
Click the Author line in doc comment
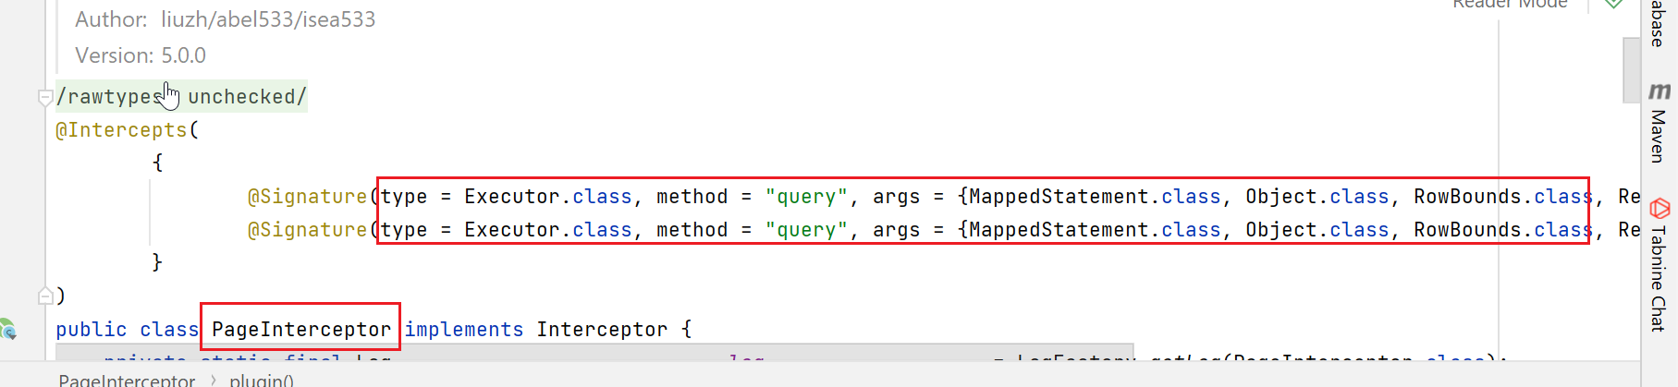[226, 19]
